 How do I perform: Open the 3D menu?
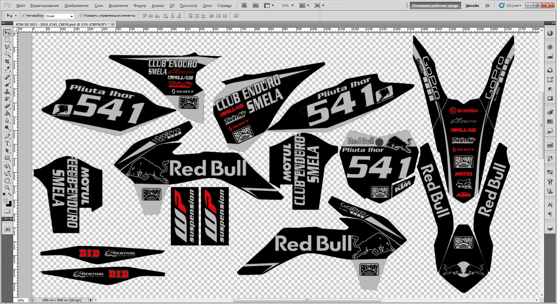click(172, 6)
